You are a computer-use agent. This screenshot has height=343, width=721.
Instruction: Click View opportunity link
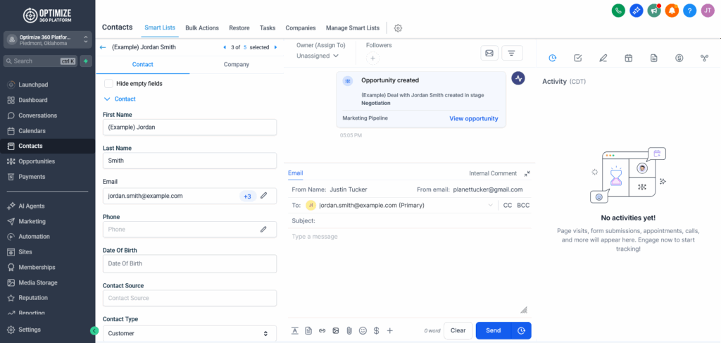[474, 118]
